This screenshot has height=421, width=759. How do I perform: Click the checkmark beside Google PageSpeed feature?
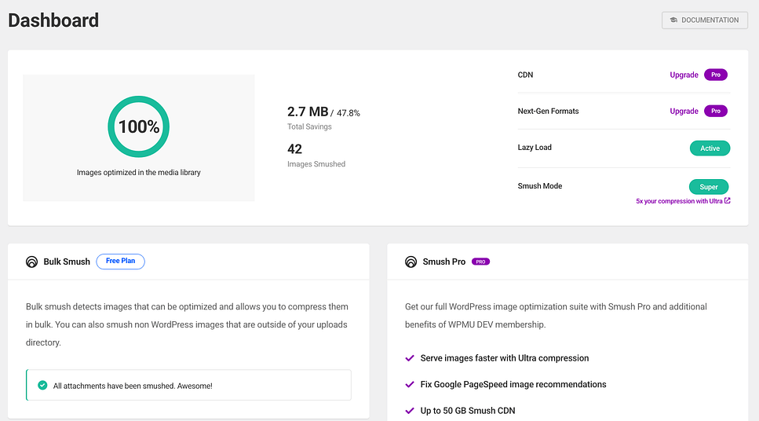click(409, 385)
